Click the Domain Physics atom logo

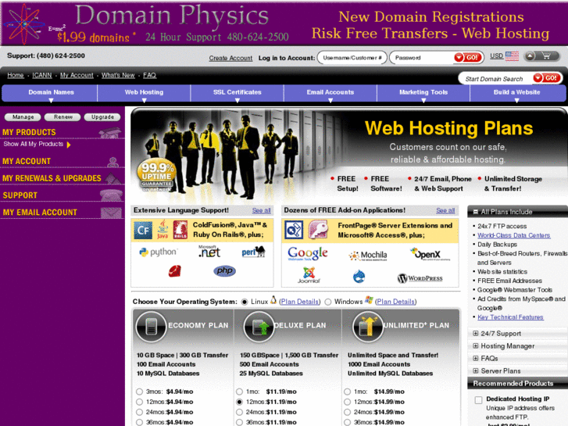pos(25,24)
